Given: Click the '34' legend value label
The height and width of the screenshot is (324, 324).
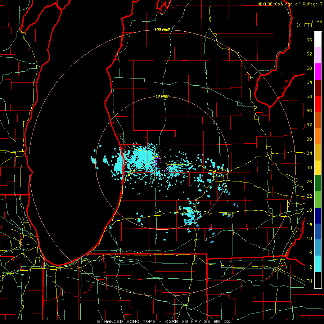Looking at the screenshot, I should pos(309,153).
